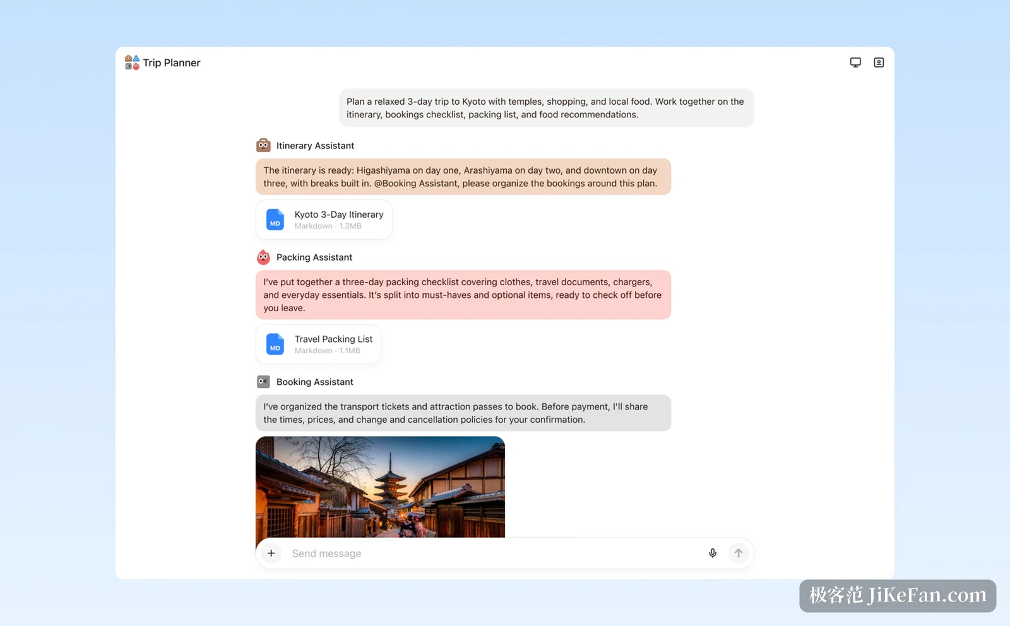This screenshot has height=626, width=1010.
Task: Click the send arrow button
Action: [739, 553]
